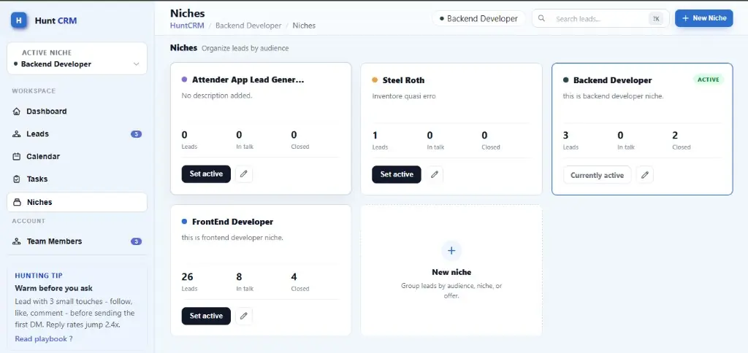This screenshot has height=353, width=748.
Task: Click the magnifier icon in search bar
Action: click(x=541, y=18)
